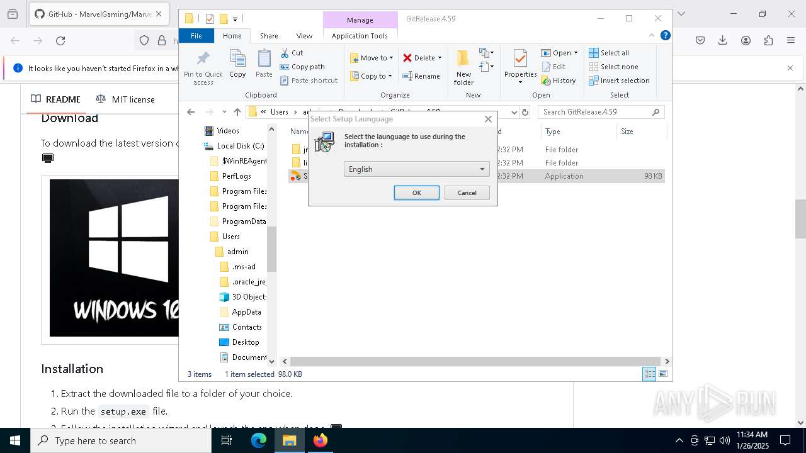Select admin folder in tree
The image size is (806, 453).
tap(237, 252)
